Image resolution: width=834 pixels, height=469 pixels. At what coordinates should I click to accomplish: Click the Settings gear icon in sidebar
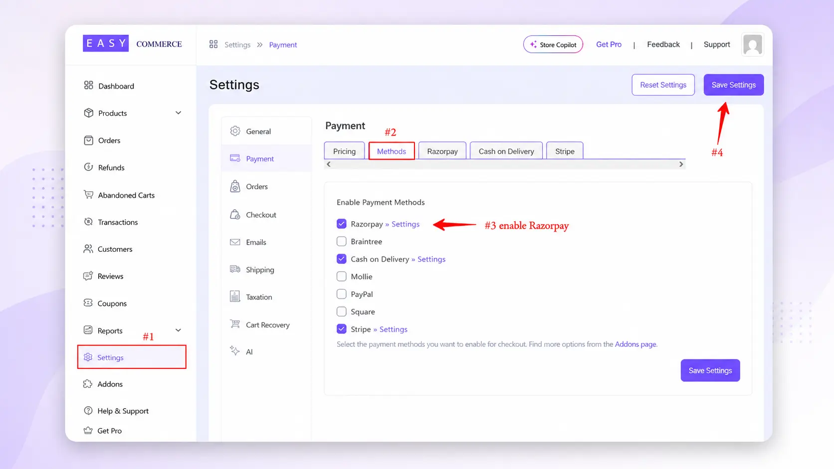click(88, 357)
